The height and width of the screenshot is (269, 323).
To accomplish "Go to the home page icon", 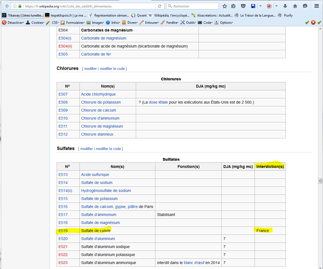I will coord(295,6).
